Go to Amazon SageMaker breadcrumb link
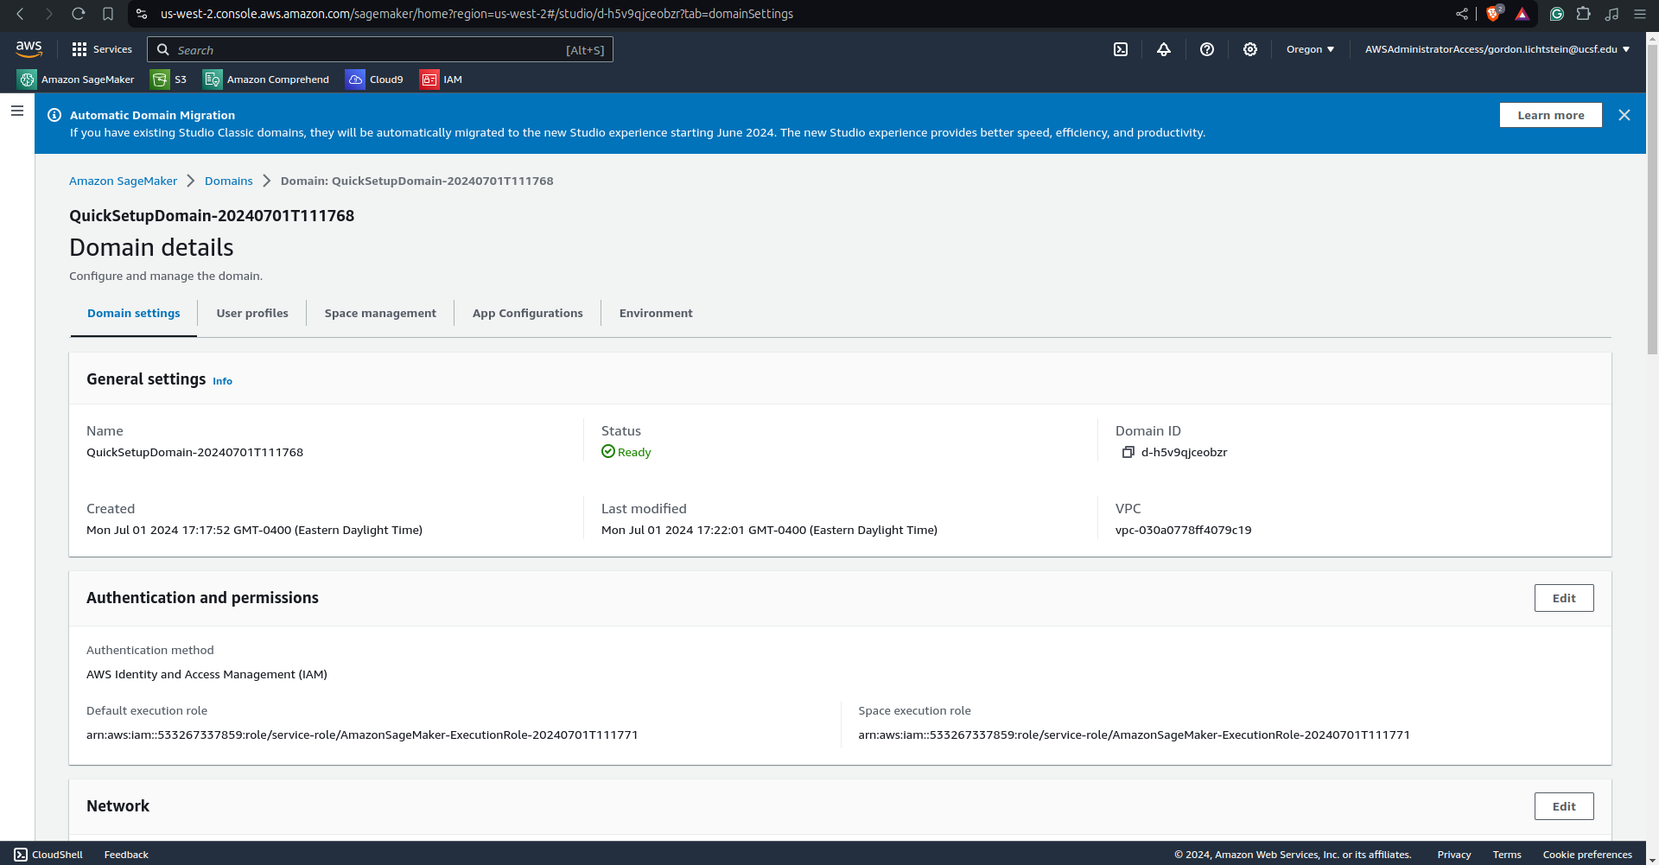 point(123,181)
